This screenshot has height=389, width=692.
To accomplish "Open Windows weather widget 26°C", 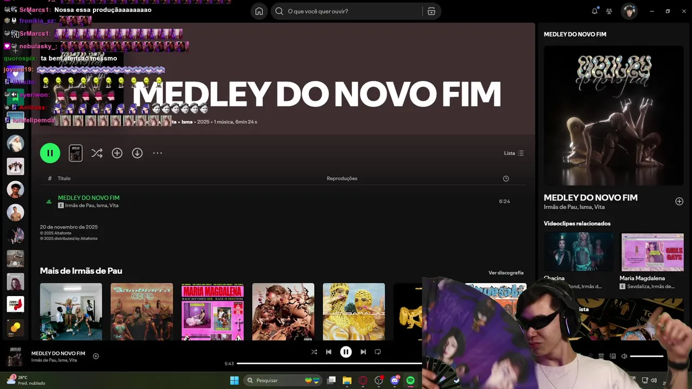I will [x=25, y=380].
